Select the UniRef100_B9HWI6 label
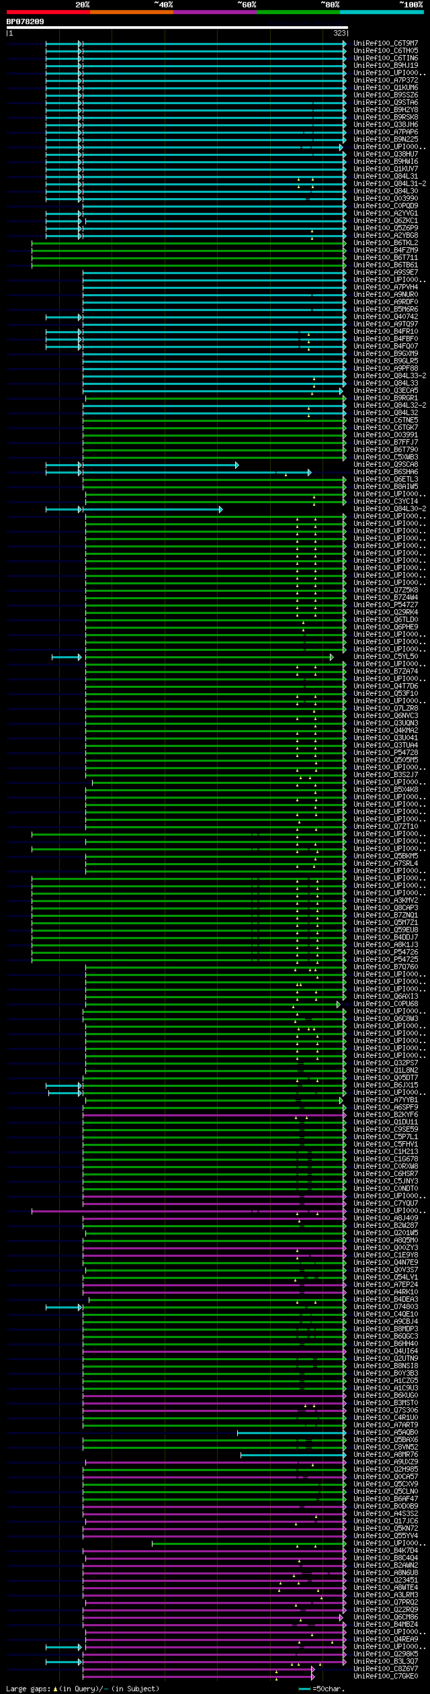Screen dimensions: 430x1694 pyautogui.click(x=386, y=162)
